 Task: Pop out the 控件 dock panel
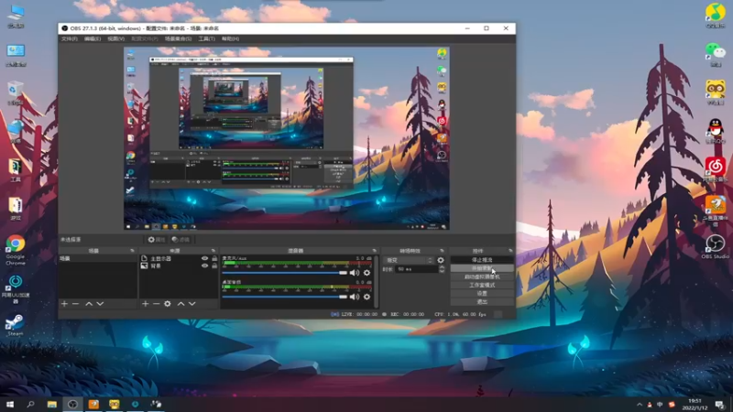pos(510,251)
